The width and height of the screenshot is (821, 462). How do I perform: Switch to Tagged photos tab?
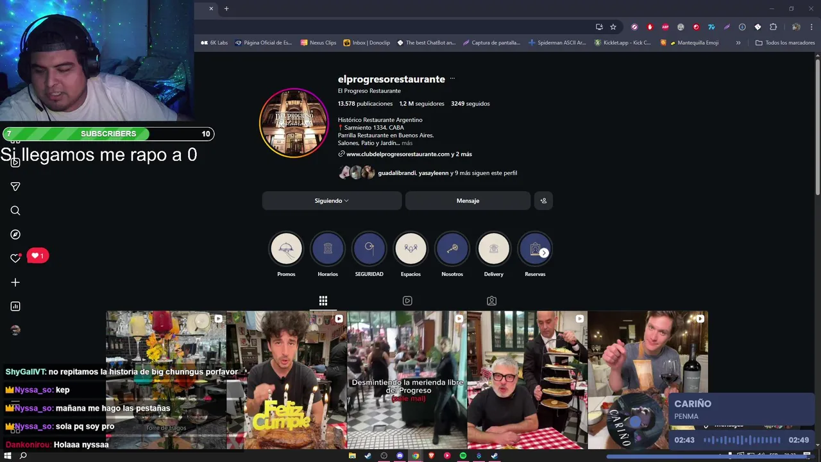[491, 300]
